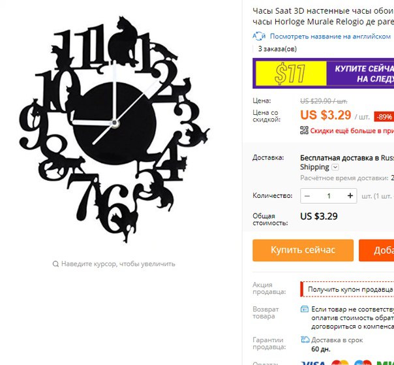Screen dimensions: 394x365
Task: Open the red app discounts link
Action: click(352, 131)
